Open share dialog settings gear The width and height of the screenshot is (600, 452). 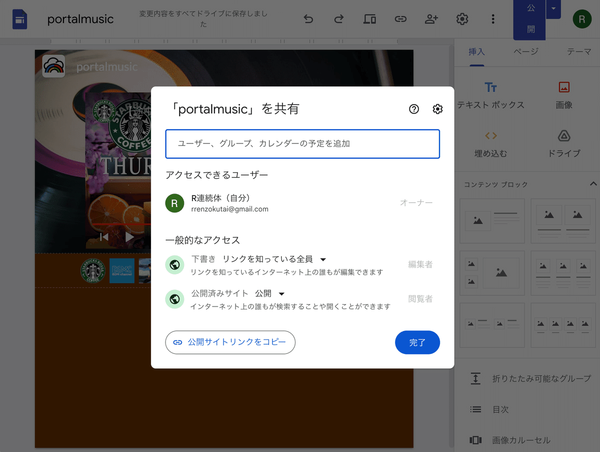coord(437,109)
